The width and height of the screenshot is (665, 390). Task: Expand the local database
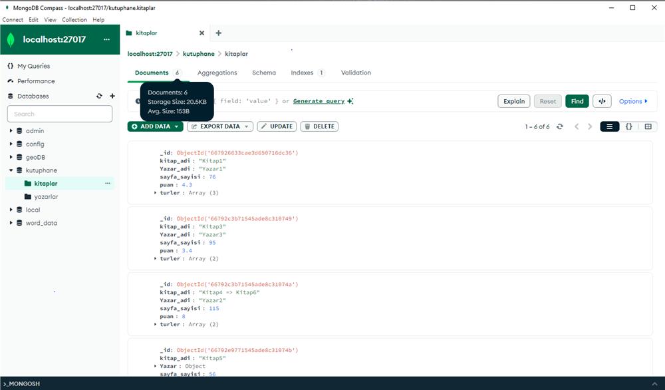(x=11, y=210)
